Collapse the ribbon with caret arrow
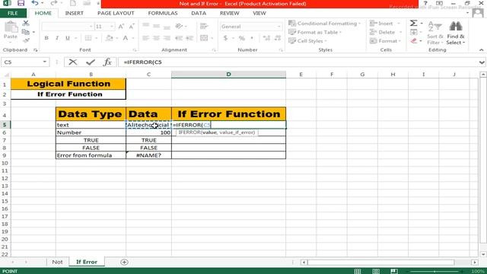Viewport: 487px width, 274px height. [482, 50]
